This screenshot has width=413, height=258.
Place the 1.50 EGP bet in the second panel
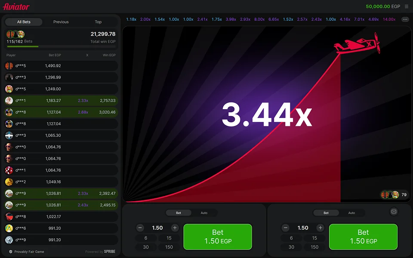click(363, 237)
